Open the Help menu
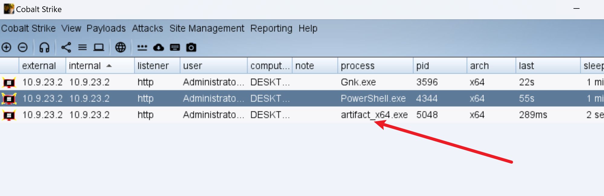The height and width of the screenshot is (196, 604). point(308,28)
